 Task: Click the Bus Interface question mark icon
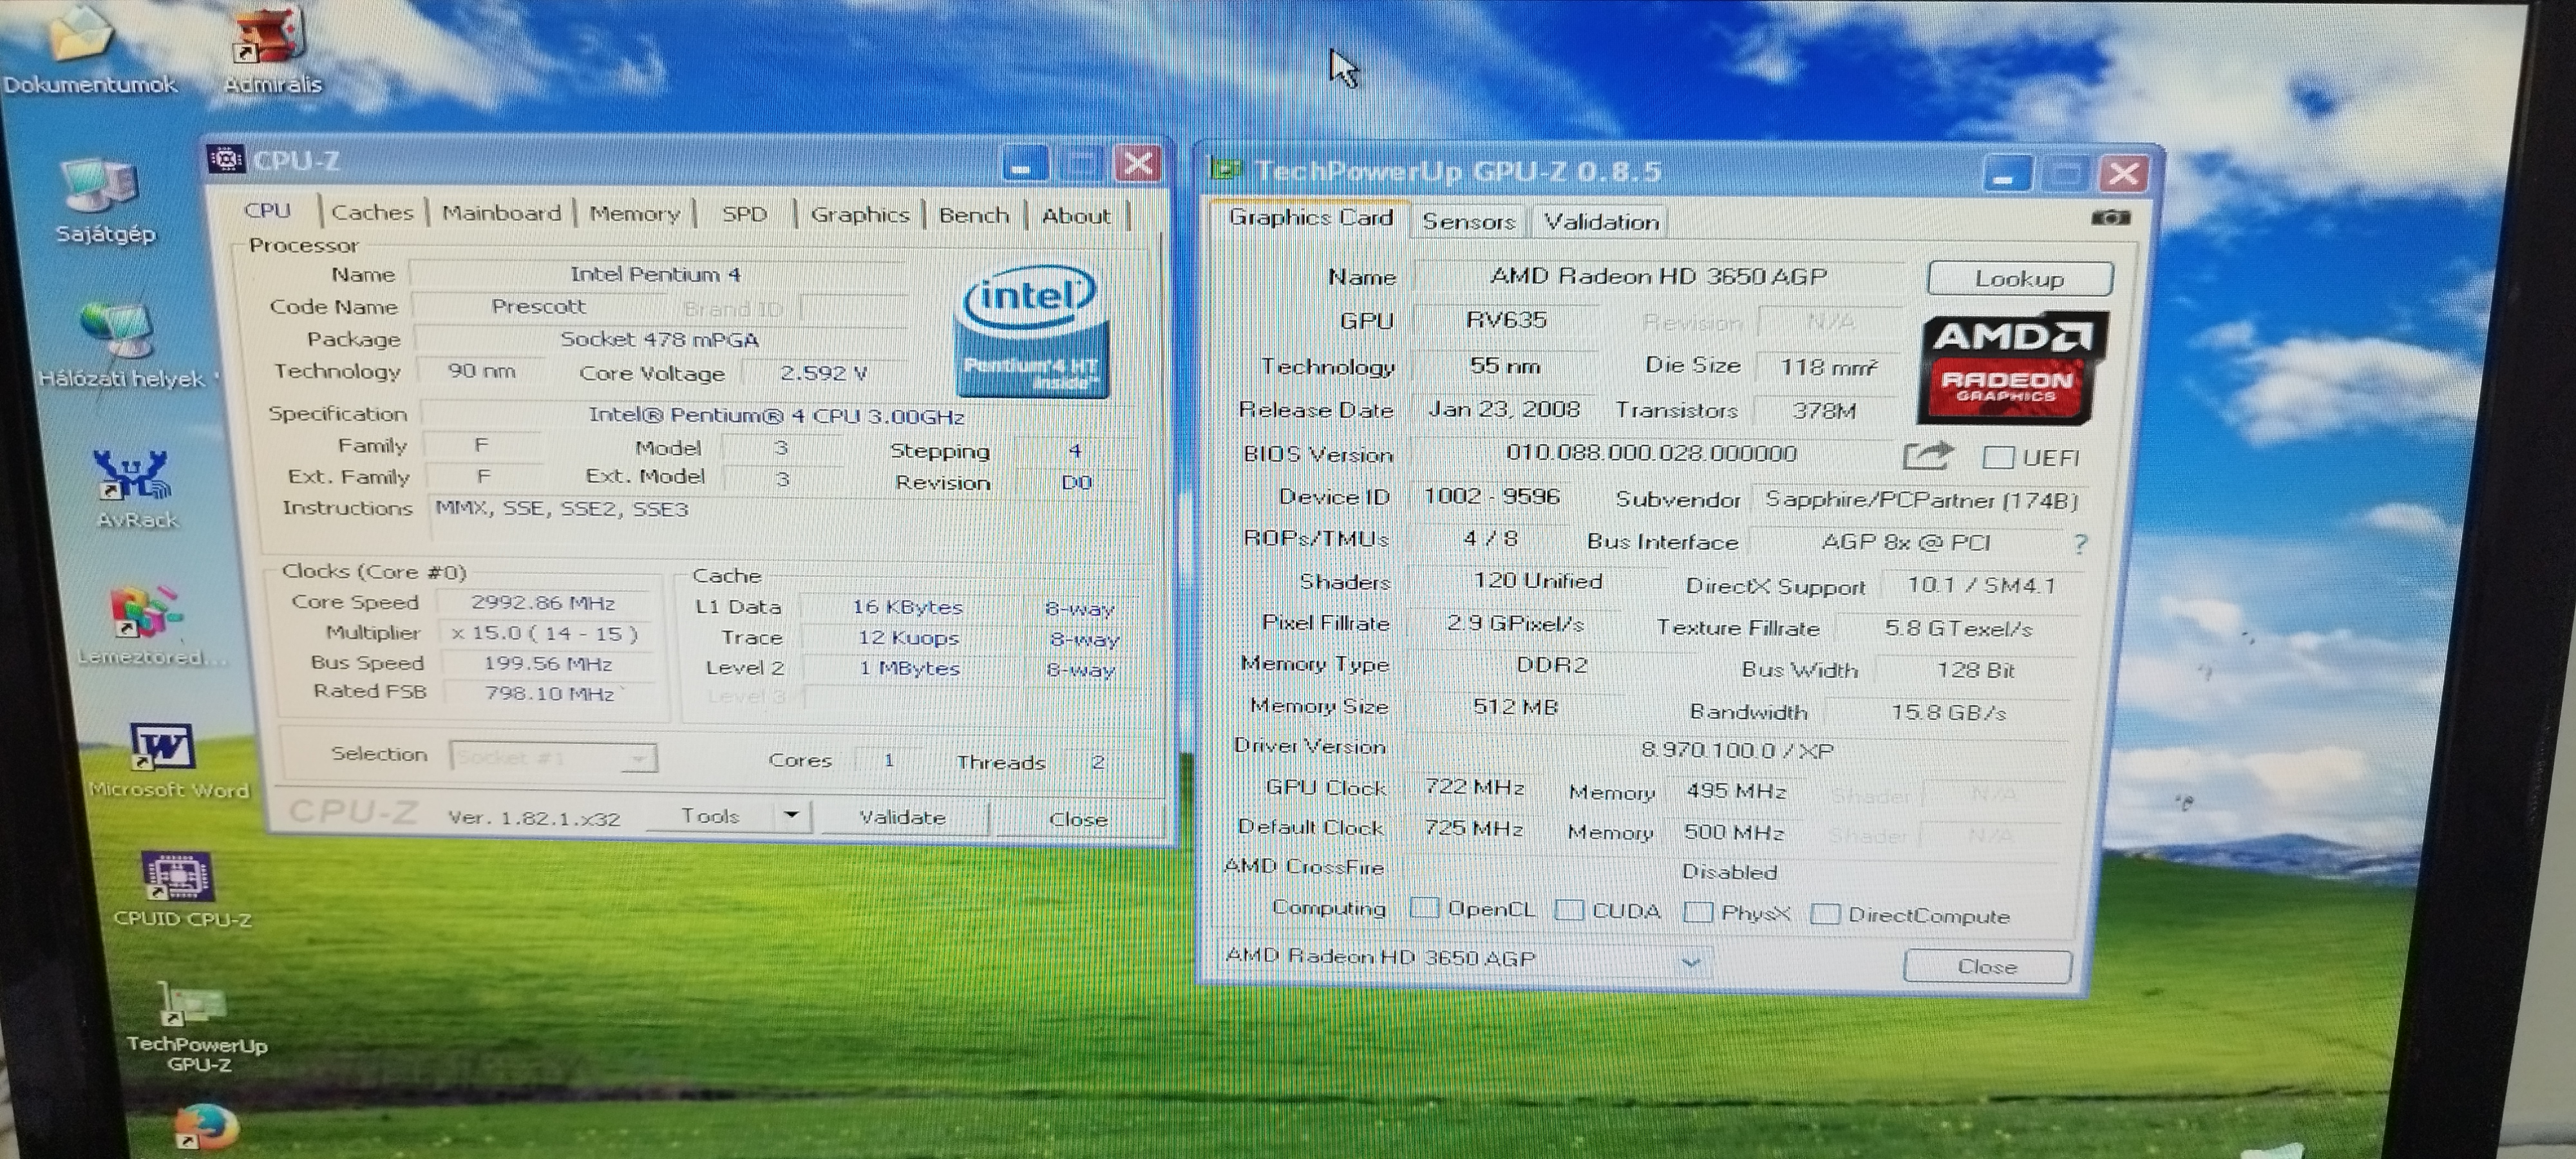tap(2080, 543)
